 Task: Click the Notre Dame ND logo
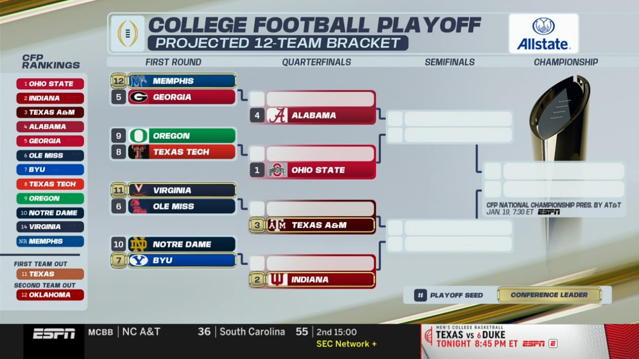coord(138,245)
